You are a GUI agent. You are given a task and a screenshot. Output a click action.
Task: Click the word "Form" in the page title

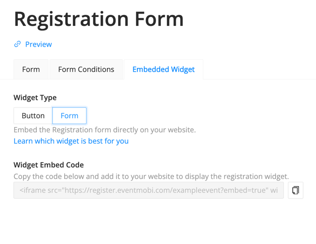point(159,19)
